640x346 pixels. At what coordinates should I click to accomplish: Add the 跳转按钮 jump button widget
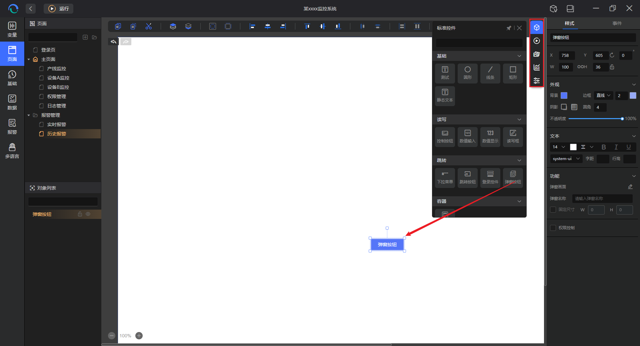pyautogui.click(x=468, y=178)
